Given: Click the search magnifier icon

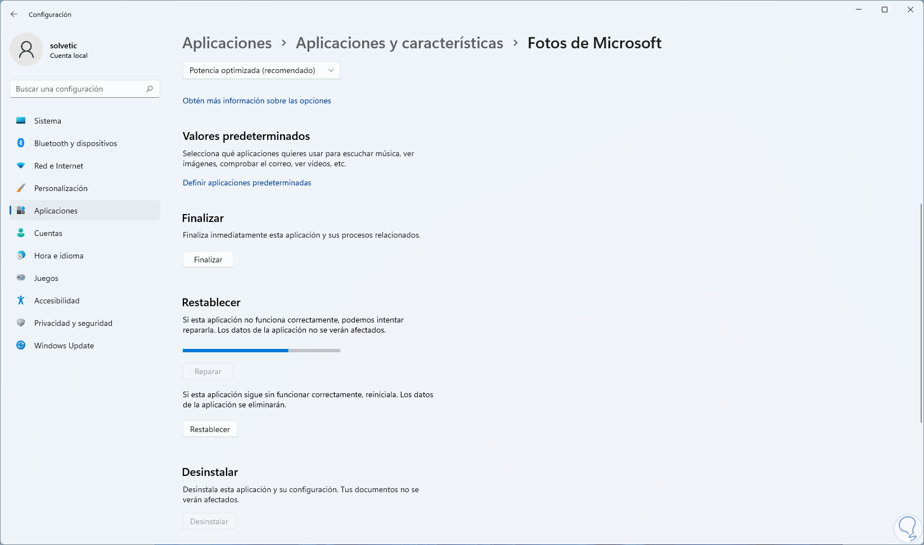Looking at the screenshot, I should coord(150,89).
